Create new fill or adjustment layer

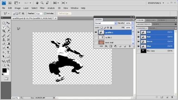coord(115,46)
